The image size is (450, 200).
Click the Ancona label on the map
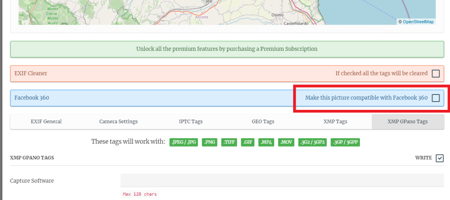(x=201, y=17)
